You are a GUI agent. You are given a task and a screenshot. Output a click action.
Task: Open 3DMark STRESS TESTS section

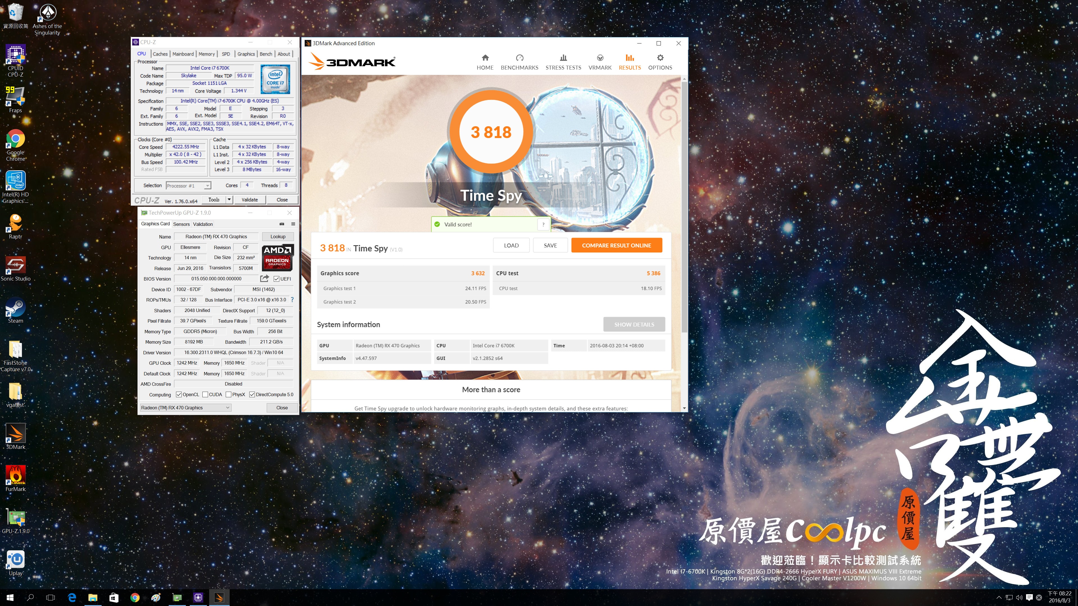tap(563, 62)
